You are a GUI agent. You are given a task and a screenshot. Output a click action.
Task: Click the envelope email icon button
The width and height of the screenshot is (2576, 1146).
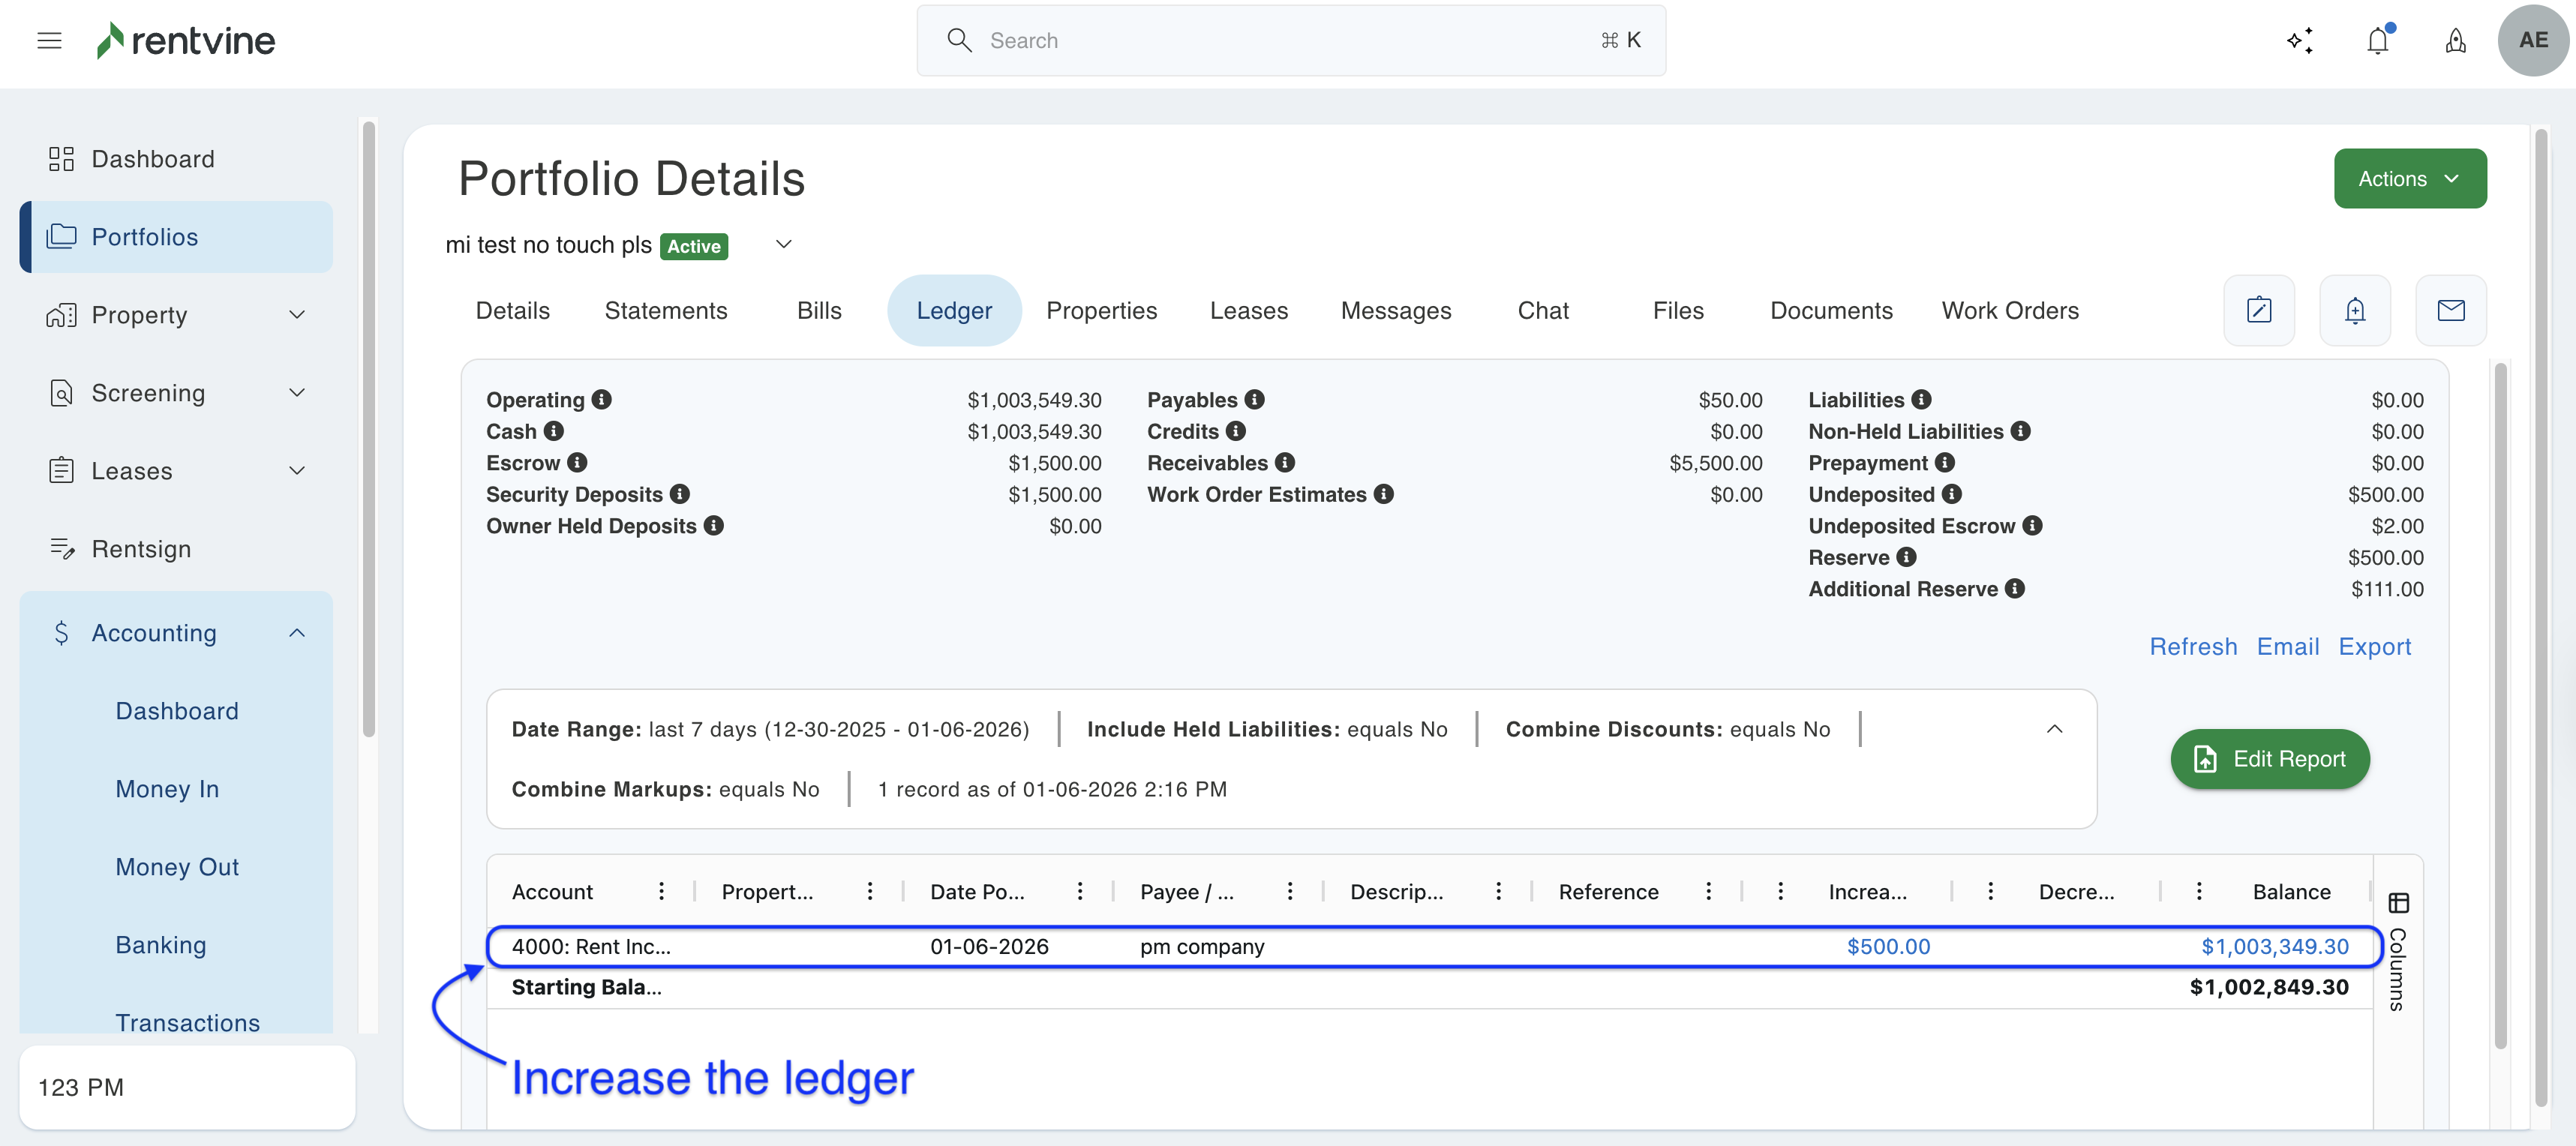tap(2450, 310)
